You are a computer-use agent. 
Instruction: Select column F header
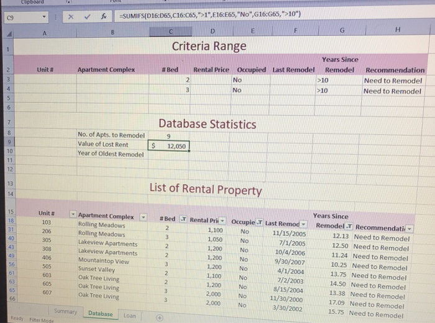pos(295,30)
